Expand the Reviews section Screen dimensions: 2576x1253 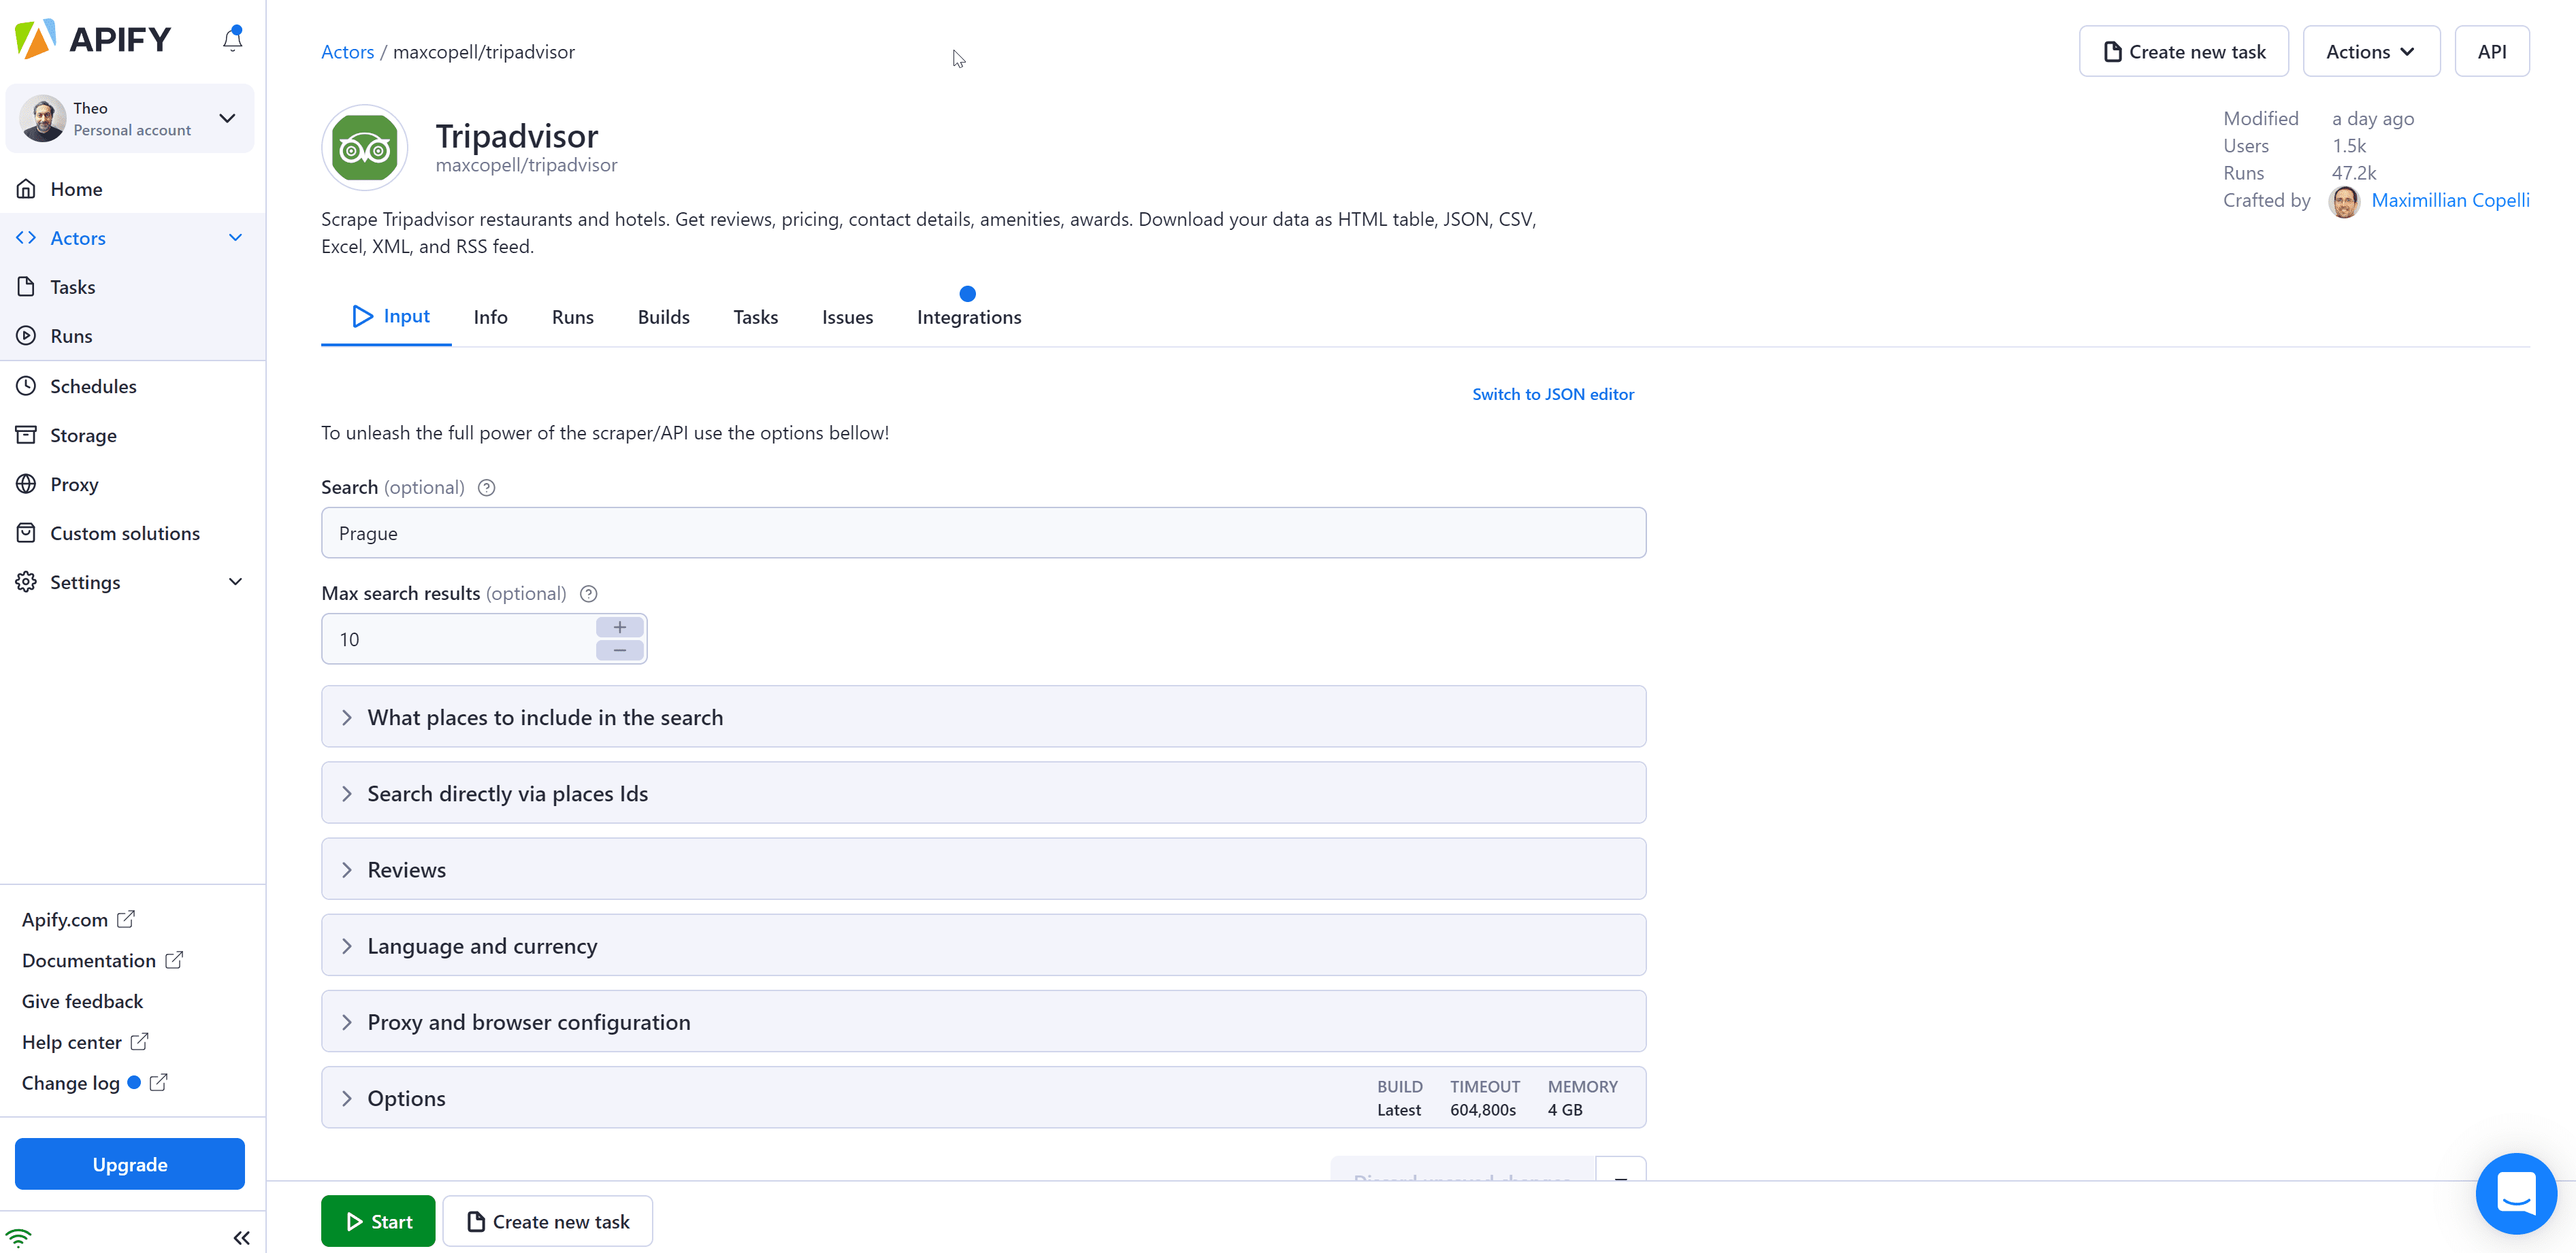983,869
